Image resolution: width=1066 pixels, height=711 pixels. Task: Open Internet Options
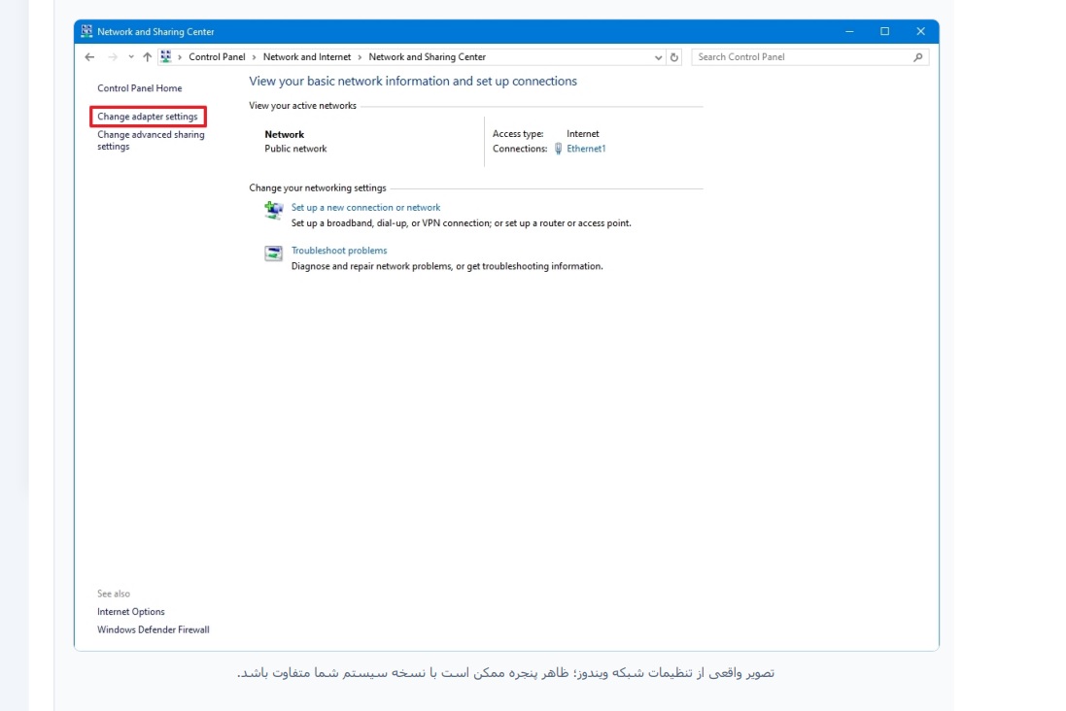130,612
